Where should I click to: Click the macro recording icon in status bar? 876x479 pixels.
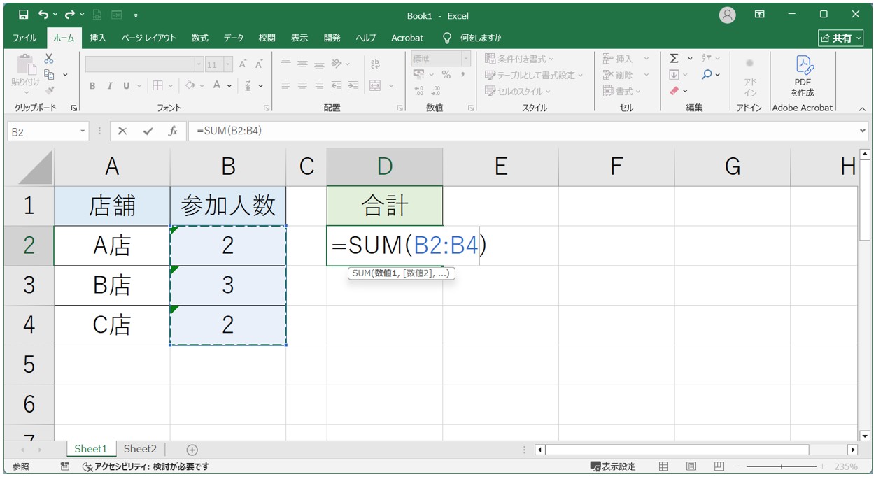[x=65, y=466]
